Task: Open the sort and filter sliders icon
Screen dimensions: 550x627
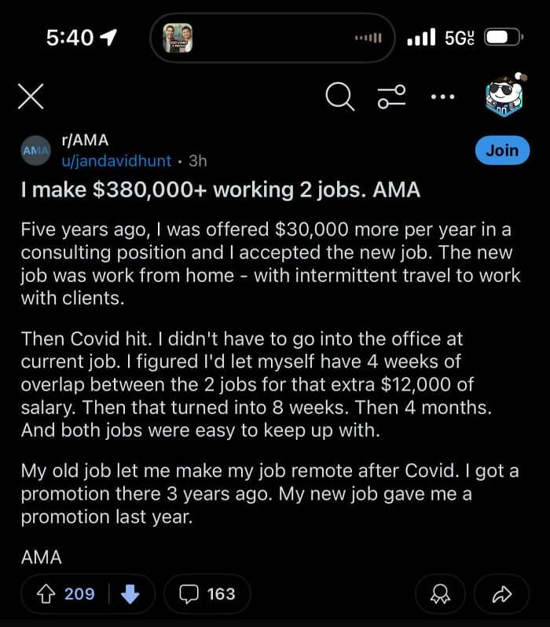Action: [x=391, y=97]
